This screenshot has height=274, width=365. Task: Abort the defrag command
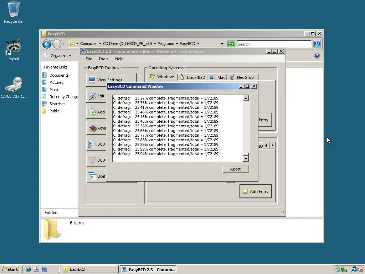pos(235,169)
